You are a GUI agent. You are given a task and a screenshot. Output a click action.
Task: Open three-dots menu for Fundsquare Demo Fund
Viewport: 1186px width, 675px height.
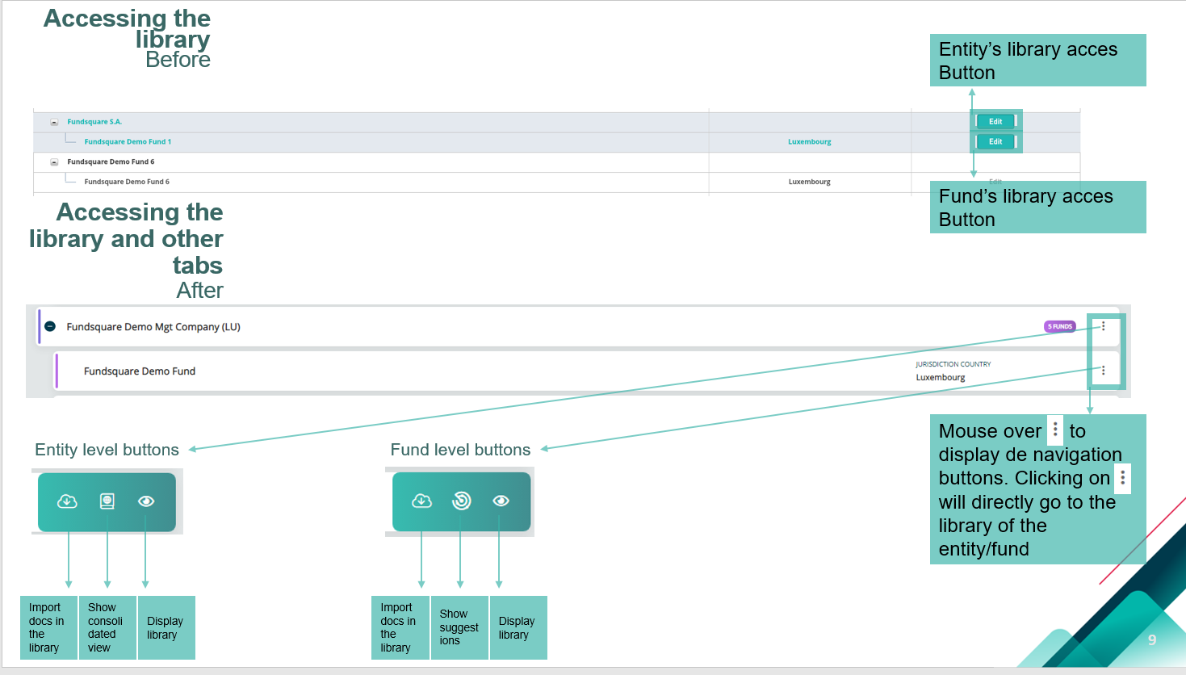click(1104, 371)
